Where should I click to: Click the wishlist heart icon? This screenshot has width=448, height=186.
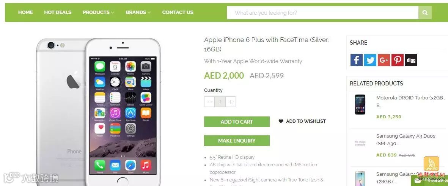pos(281,121)
